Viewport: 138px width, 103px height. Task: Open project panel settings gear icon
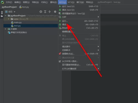[55, 12]
